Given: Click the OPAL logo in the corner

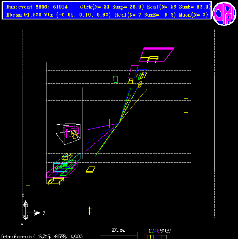Looking at the screenshot, I should (x=224, y=14).
